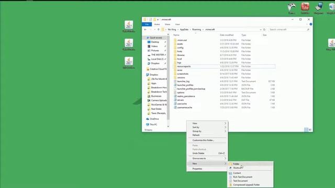Refresh the address bar location
335x188 pixels.
click(264, 30)
